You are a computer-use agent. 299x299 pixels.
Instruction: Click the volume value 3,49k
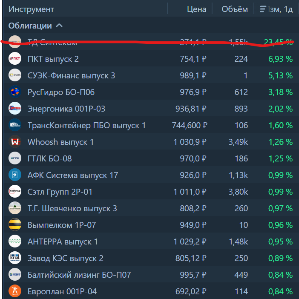[x=239, y=142]
